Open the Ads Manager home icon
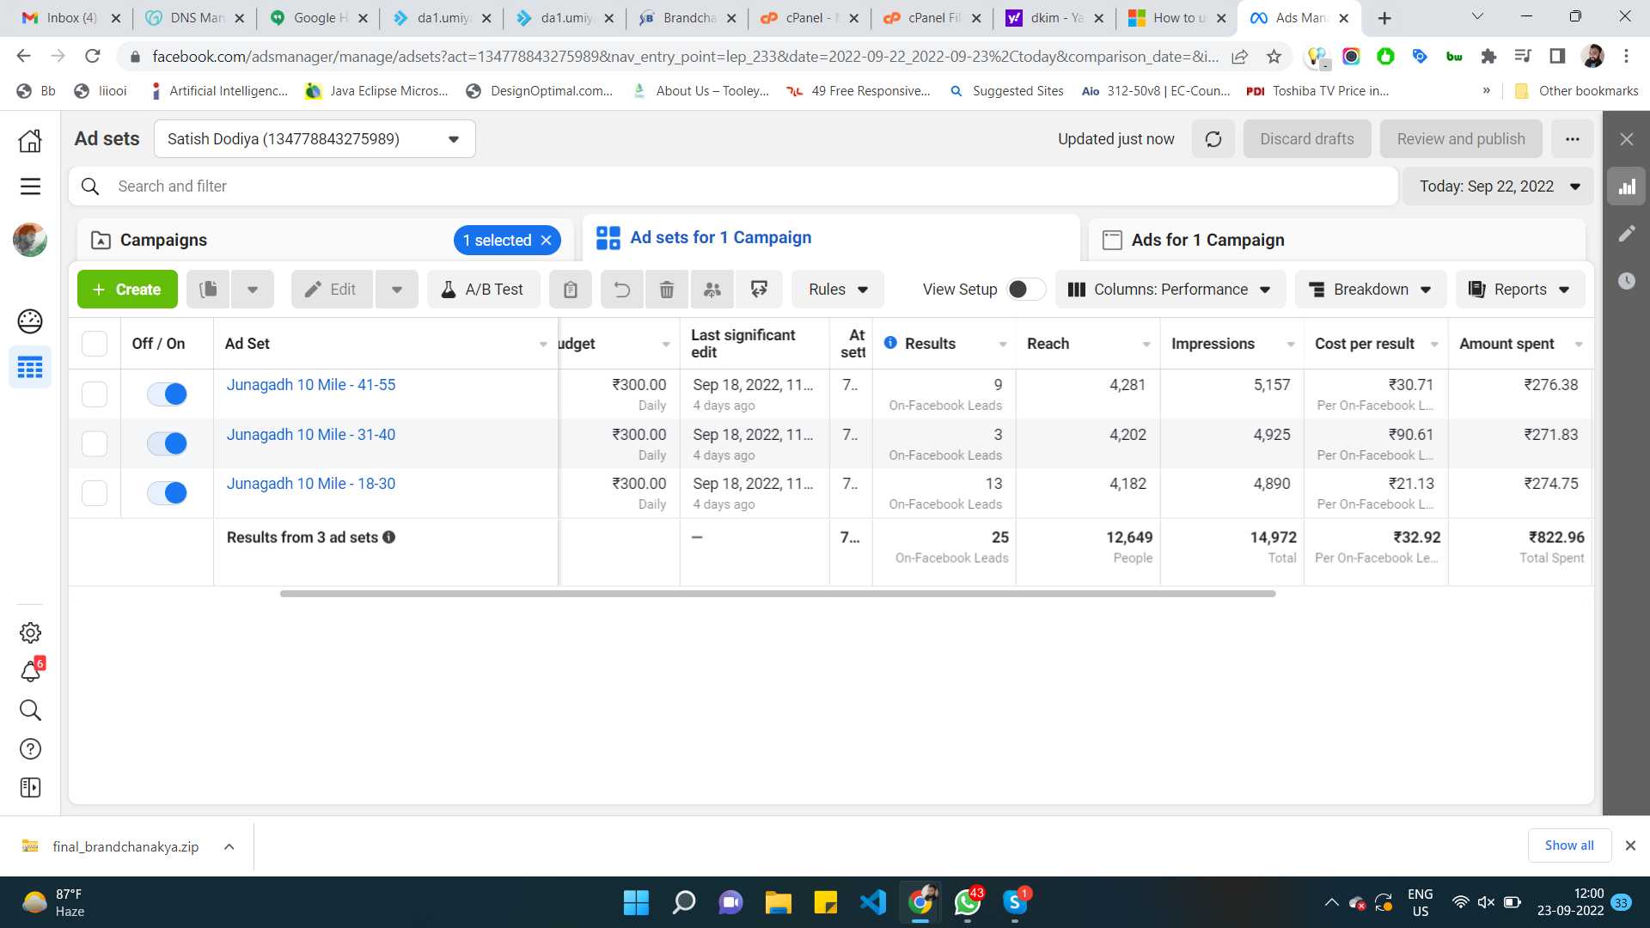The image size is (1650, 928). (30, 140)
